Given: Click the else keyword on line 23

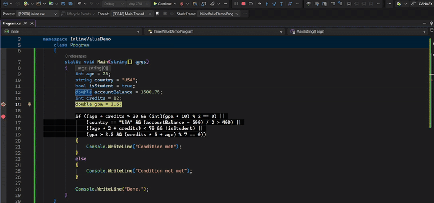Looking at the screenshot, I should tap(81, 159).
